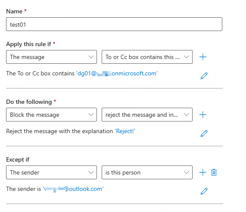Delete the Except if exception with trash icon
246x212 pixels.
(214, 172)
